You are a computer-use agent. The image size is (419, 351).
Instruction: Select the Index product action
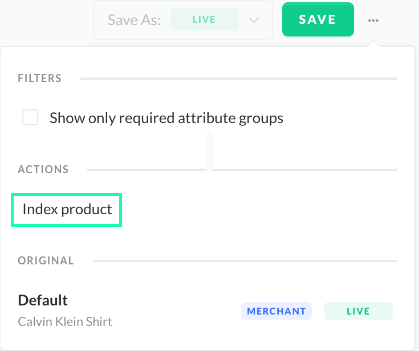coord(67,209)
